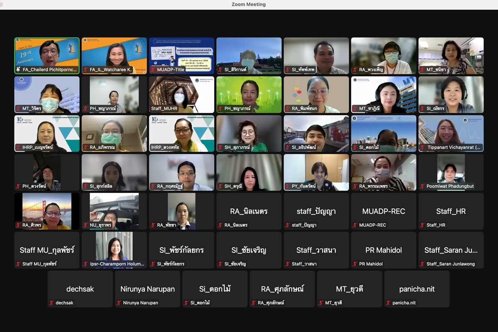Click the FA_IL_Watcharee K. name label
This screenshot has width=498, height=332.
(x=111, y=70)
